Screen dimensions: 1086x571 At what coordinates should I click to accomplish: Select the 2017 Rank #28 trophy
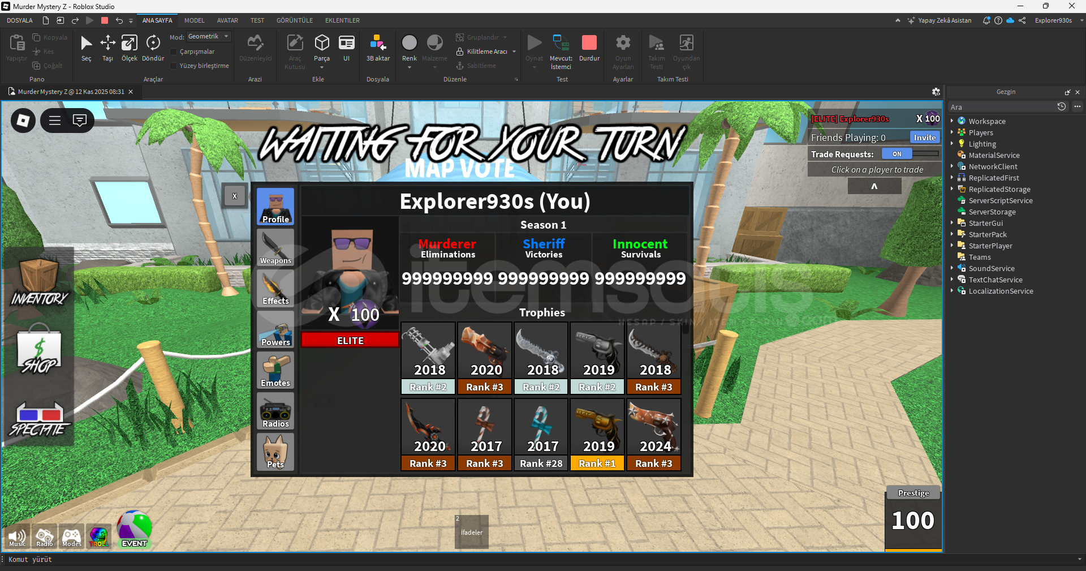(541, 435)
